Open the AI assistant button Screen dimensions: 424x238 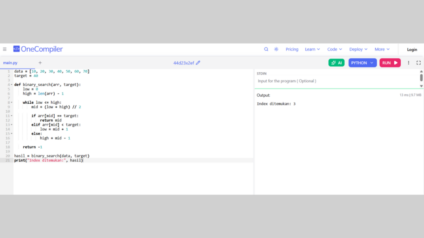point(336,63)
